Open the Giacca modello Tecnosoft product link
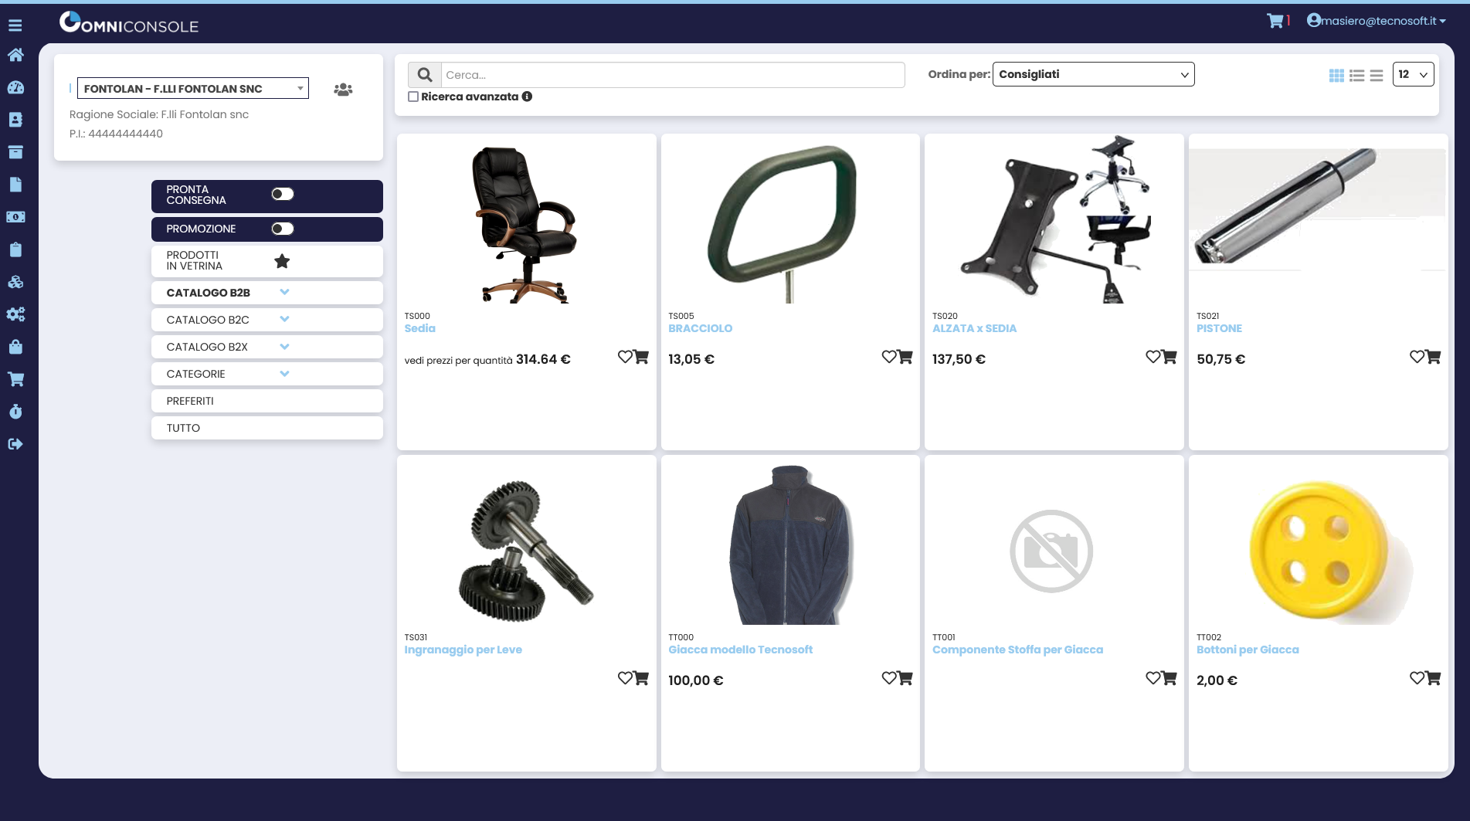This screenshot has width=1470, height=821. [740, 650]
